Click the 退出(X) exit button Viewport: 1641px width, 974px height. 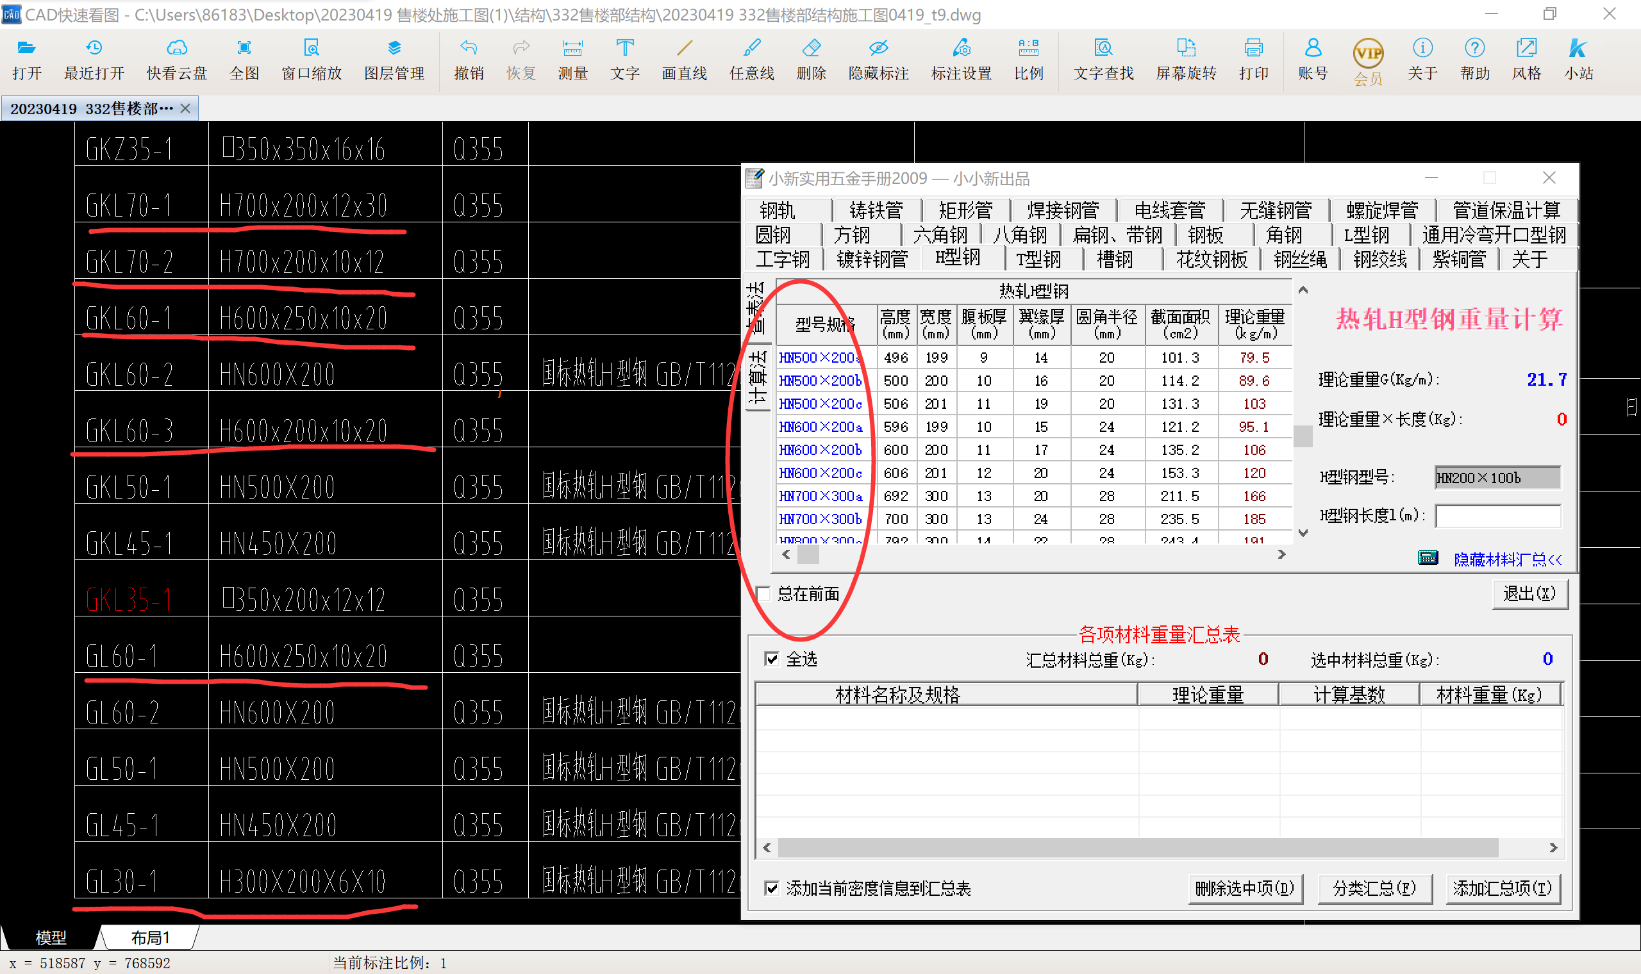[1529, 594]
